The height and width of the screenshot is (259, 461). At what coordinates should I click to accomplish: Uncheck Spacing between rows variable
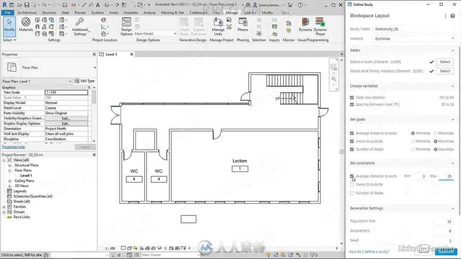coord(352,104)
